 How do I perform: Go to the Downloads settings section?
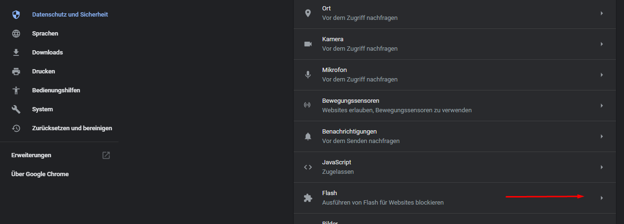pos(47,53)
